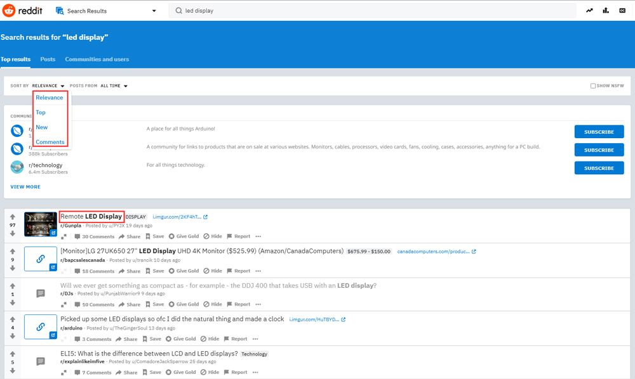This screenshot has height=379, width=635.
Task: Switch to the Posts tab
Action: coord(48,59)
